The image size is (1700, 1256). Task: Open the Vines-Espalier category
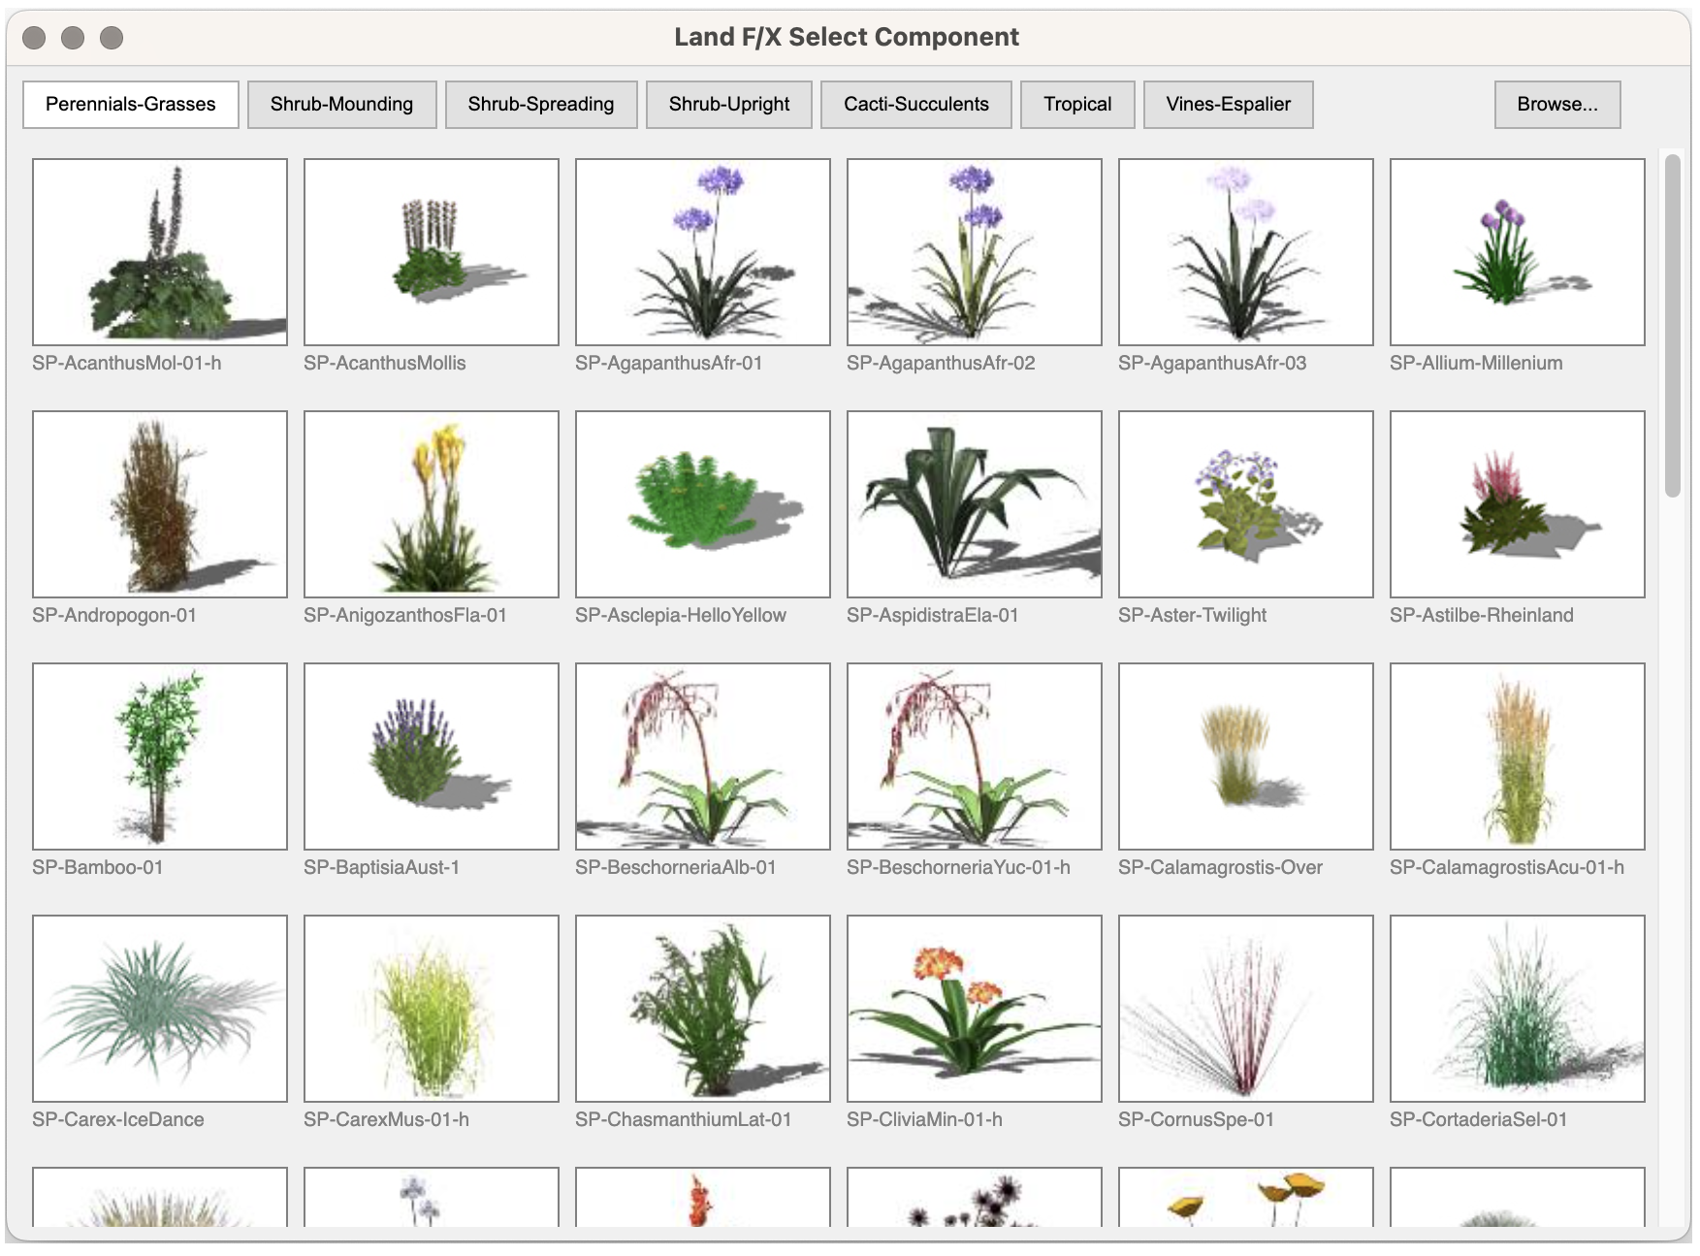(x=1228, y=104)
